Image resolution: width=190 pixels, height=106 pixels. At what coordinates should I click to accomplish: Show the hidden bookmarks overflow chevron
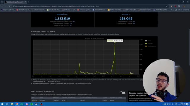(171, 10)
